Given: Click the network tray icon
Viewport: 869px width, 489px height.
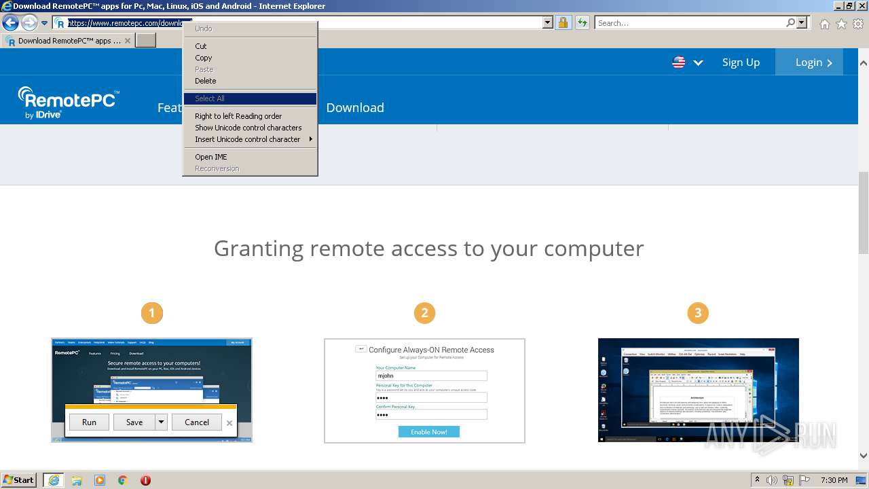Looking at the screenshot, I should tap(788, 480).
